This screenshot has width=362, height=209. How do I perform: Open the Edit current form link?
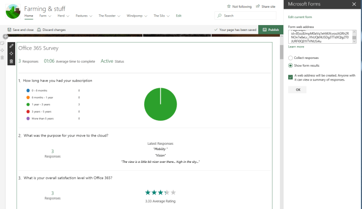pyautogui.click(x=300, y=17)
